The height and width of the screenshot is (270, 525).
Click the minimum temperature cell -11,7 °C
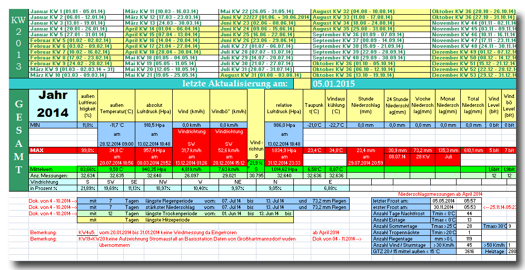(x=116, y=125)
